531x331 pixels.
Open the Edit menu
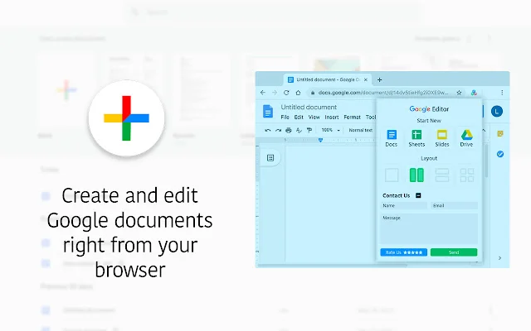point(299,118)
